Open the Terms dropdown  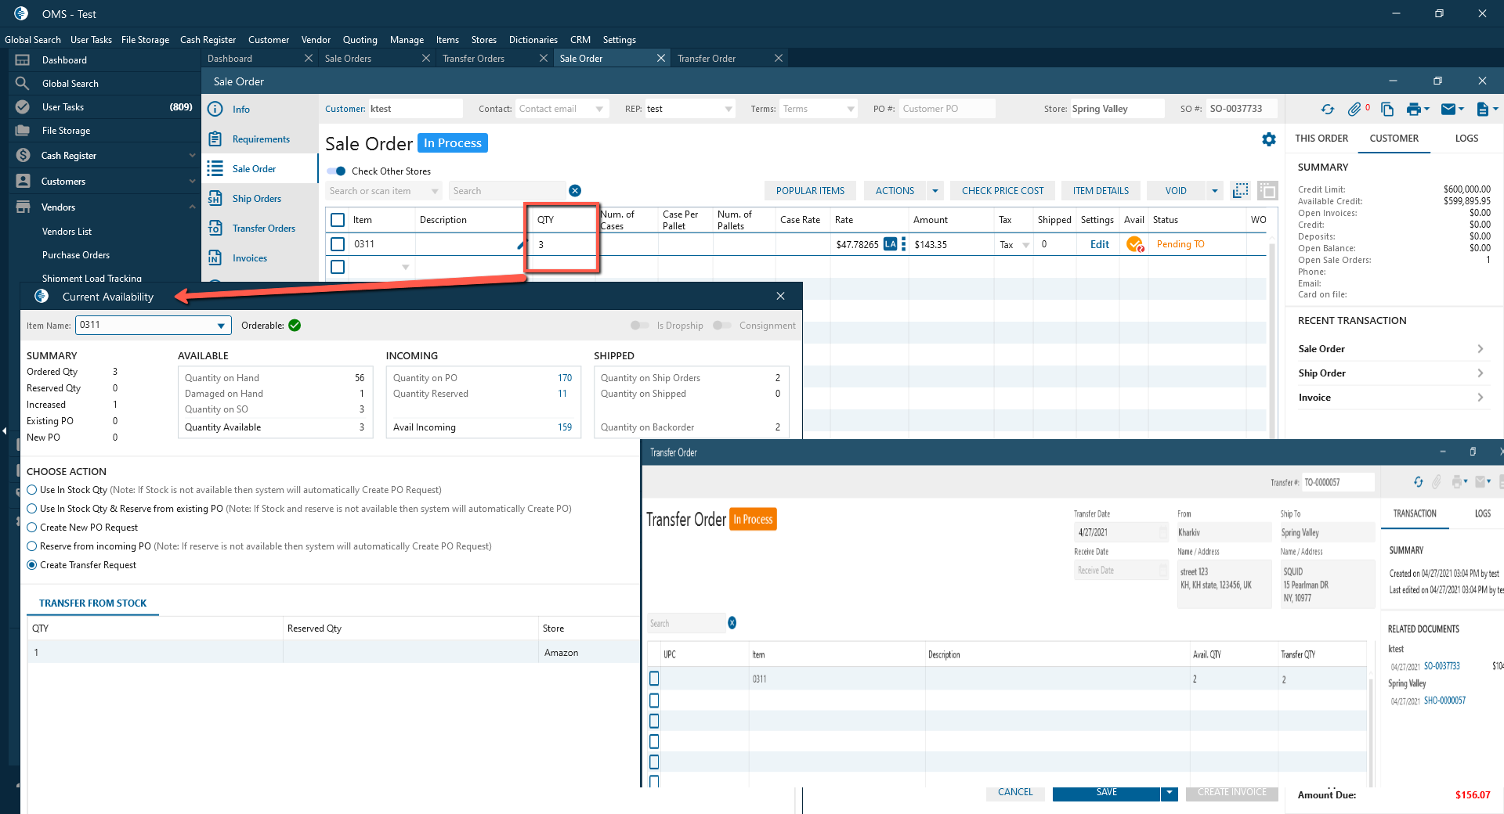[x=851, y=110]
